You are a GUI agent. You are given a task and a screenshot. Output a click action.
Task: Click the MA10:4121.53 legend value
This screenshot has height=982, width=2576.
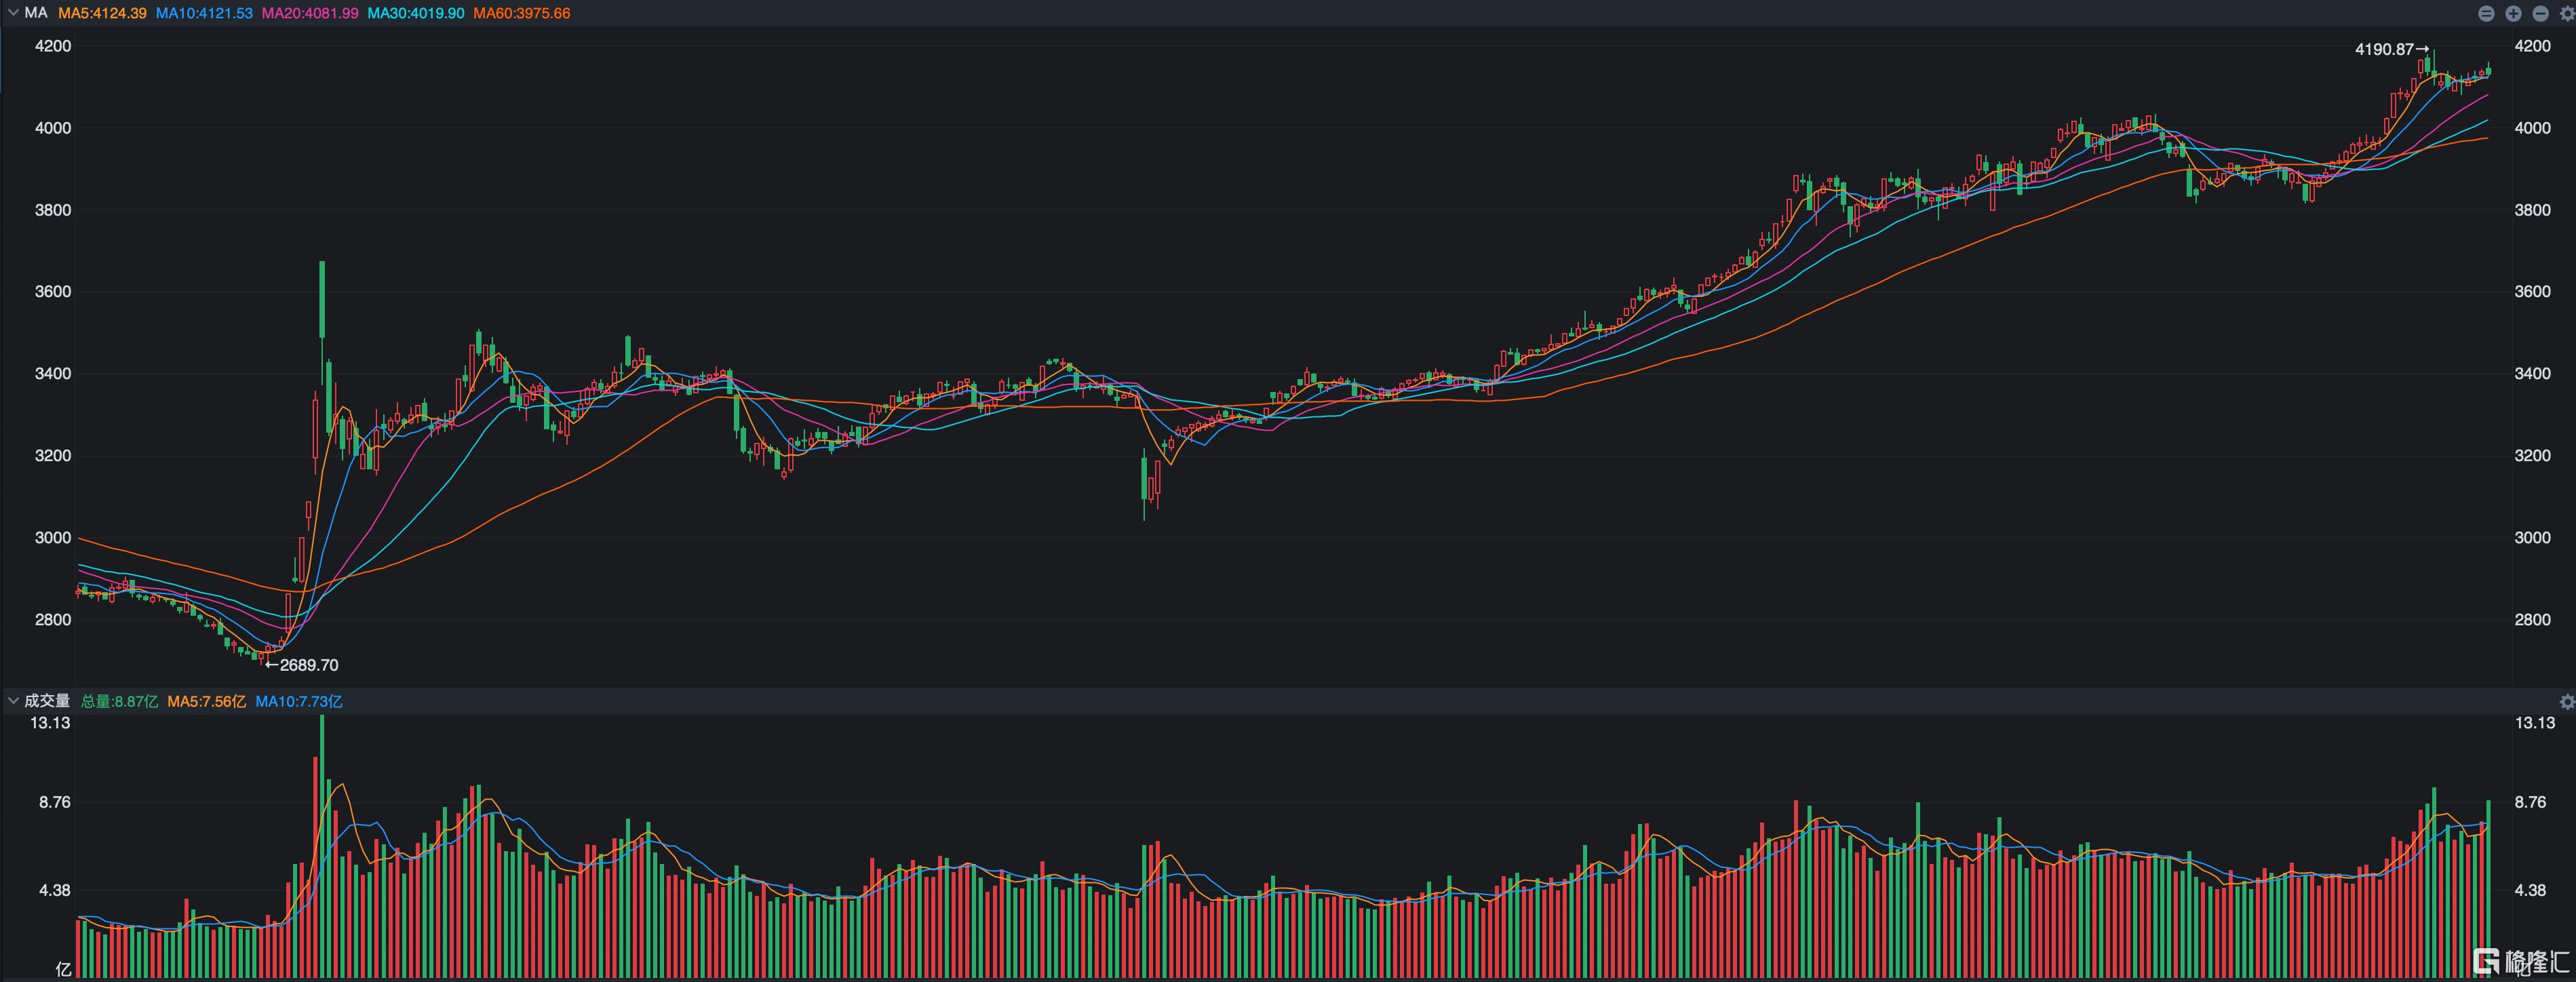coord(204,13)
